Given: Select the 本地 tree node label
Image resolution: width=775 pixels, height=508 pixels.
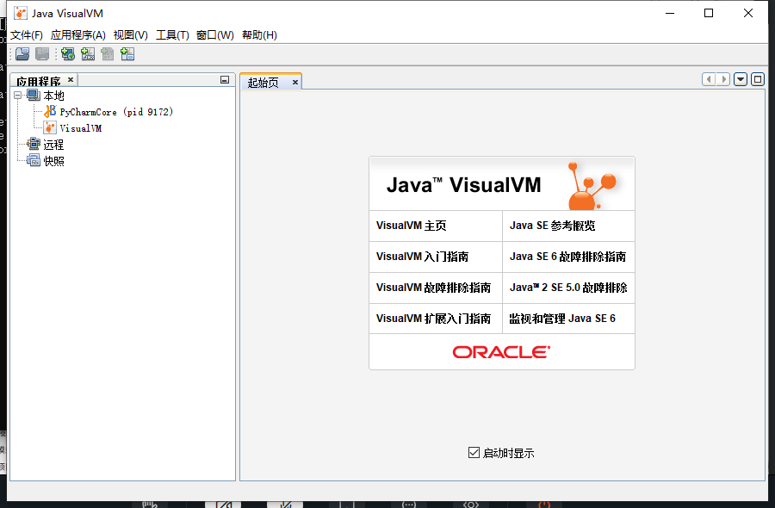Looking at the screenshot, I should coord(53,96).
